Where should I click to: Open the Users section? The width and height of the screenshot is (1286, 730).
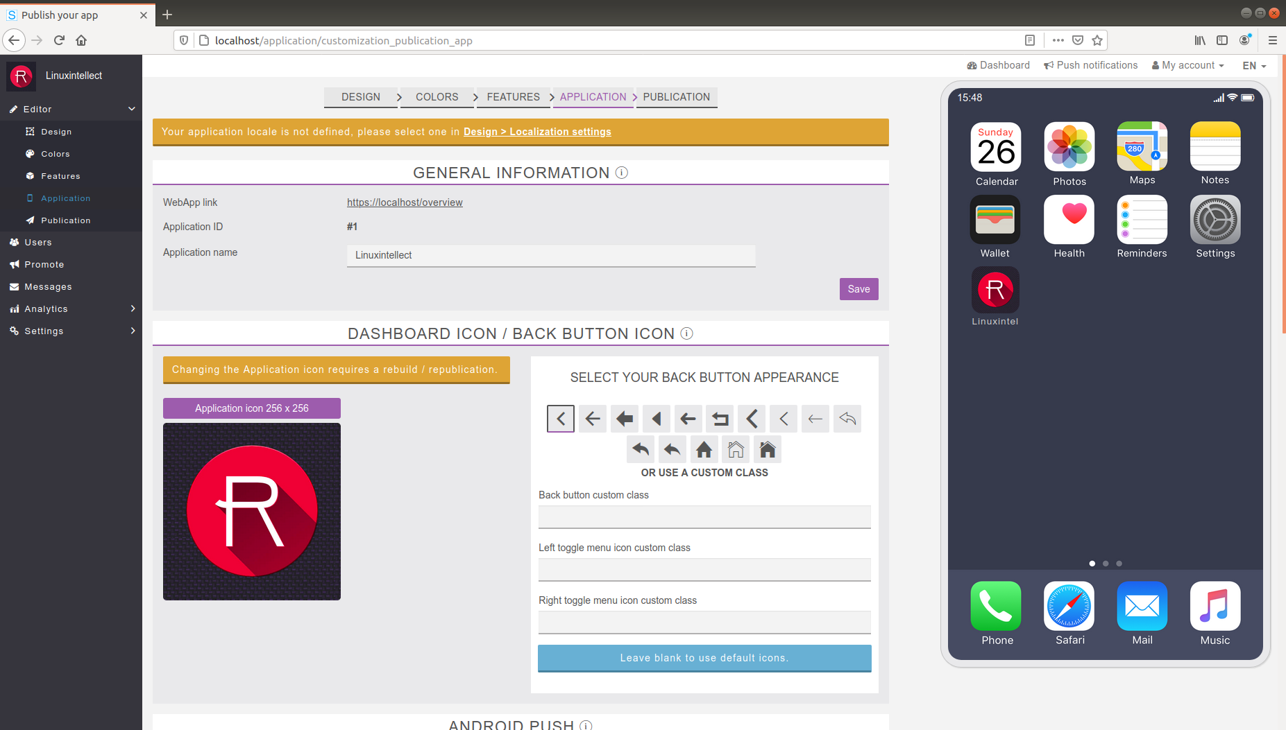[x=37, y=242]
